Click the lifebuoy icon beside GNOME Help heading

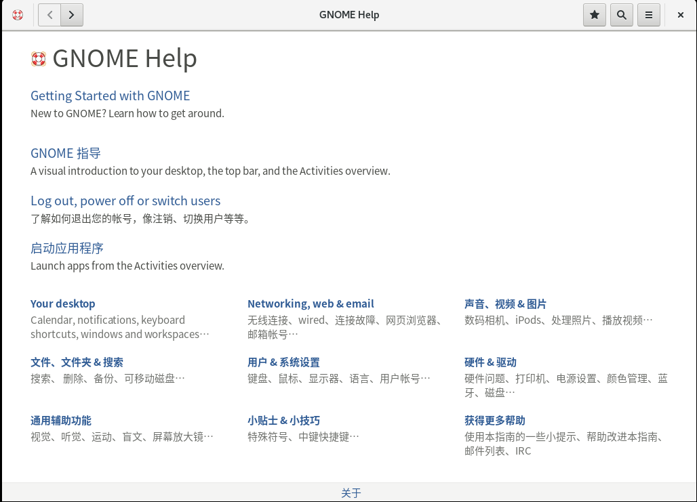pyautogui.click(x=39, y=59)
